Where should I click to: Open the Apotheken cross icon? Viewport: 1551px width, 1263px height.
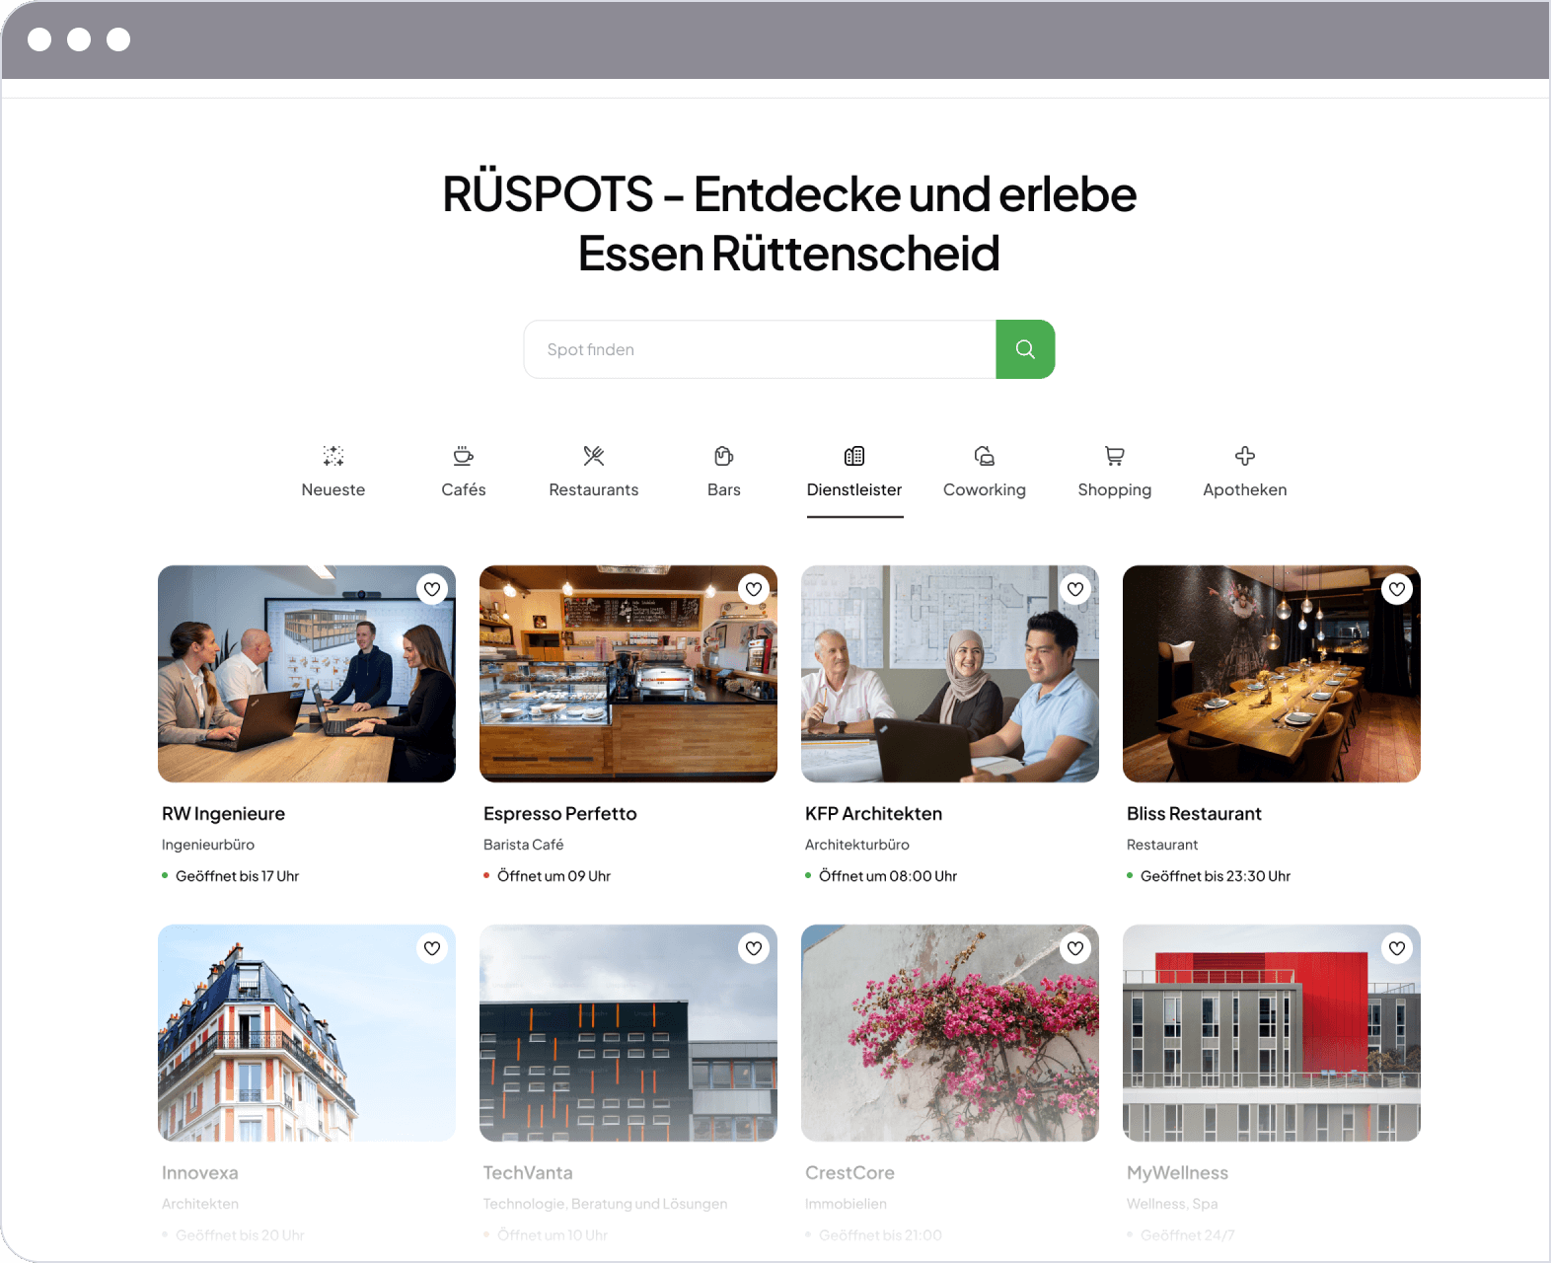[x=1244, y=456]
